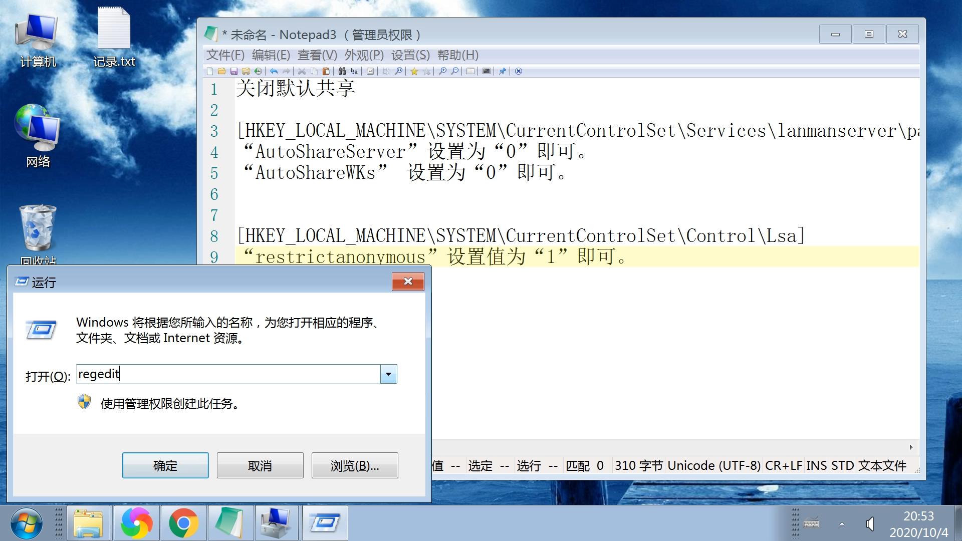The width and height of the screenshot is (962, 541).
Task: Expand the Run command history dropdown
Action: point(388,374)
